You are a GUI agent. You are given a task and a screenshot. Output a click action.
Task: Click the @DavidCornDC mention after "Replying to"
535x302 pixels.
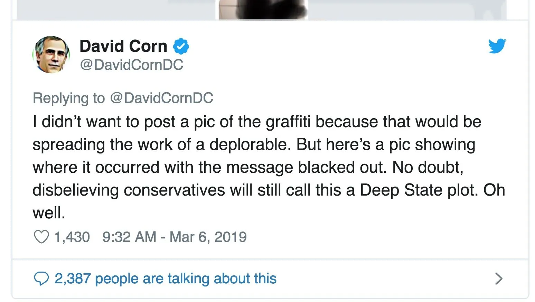161,98
